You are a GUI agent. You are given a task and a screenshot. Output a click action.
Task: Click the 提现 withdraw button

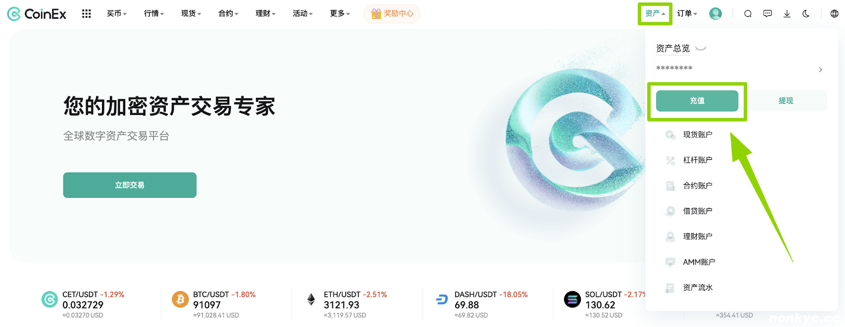(786, 101)
